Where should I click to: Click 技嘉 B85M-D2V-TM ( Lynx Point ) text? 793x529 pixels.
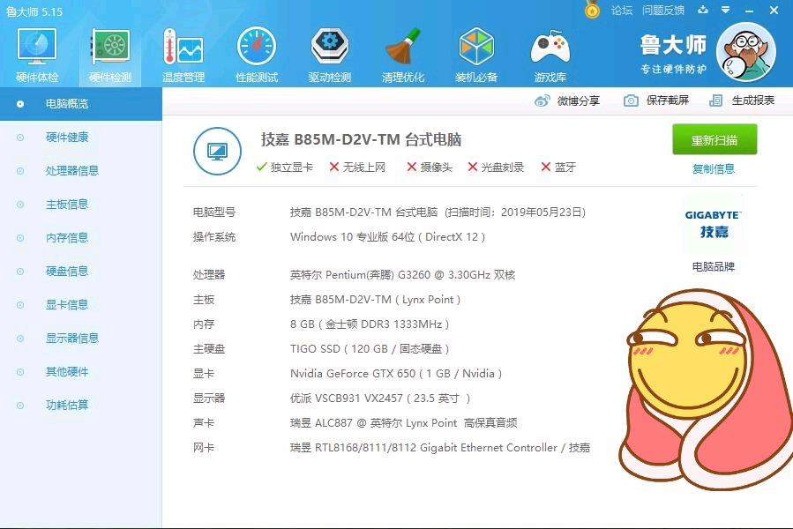coord(375,300)
